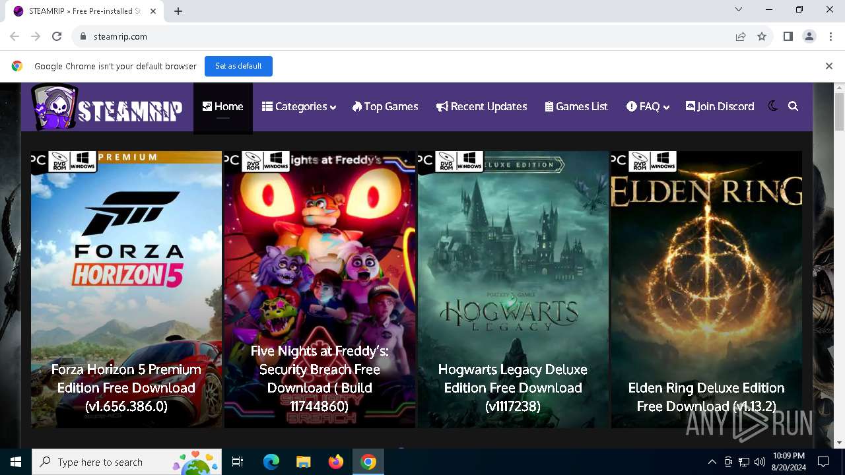The image size is (845, 475).
Task: Click the taskbar search box
Action: [127, 462]
